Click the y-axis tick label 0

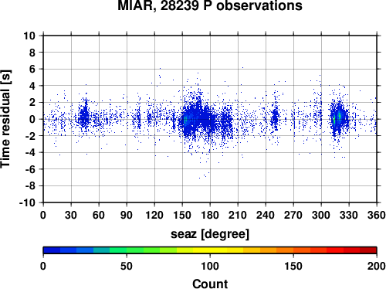[x=32, y=119]
